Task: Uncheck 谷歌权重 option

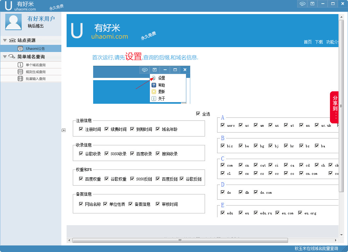Action: [x=107, y=179]
